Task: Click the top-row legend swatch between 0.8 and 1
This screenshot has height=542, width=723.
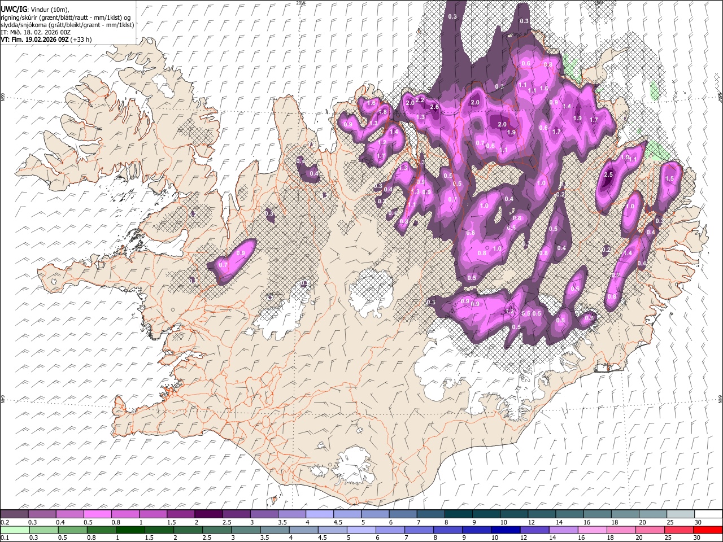Action: pyautogui.click(x=125, y=514)
